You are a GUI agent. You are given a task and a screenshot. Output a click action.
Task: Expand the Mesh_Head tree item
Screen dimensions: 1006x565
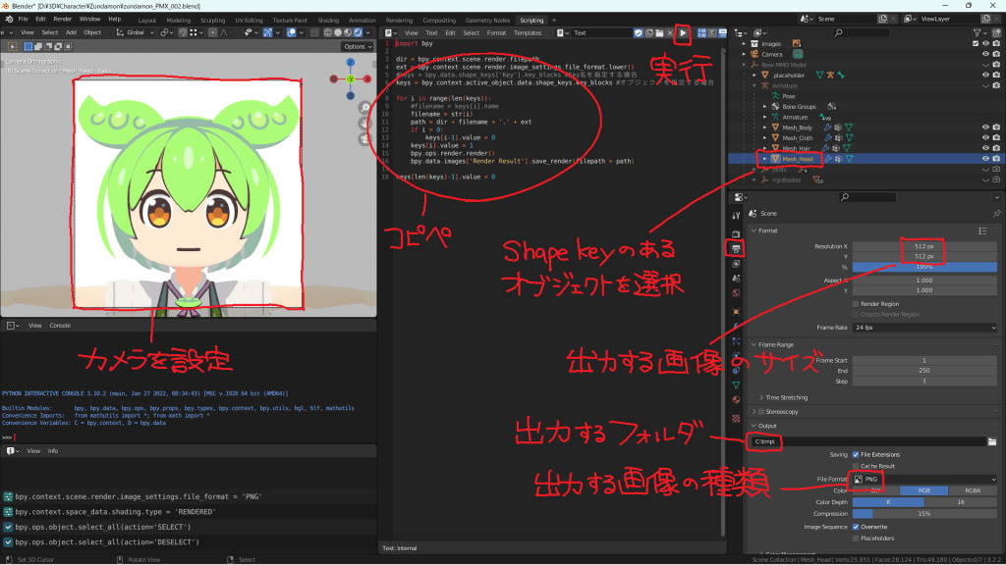point(764,158)
